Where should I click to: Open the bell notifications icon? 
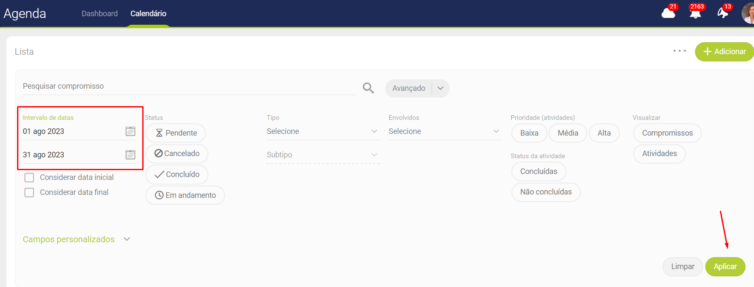tap(695, 13)
